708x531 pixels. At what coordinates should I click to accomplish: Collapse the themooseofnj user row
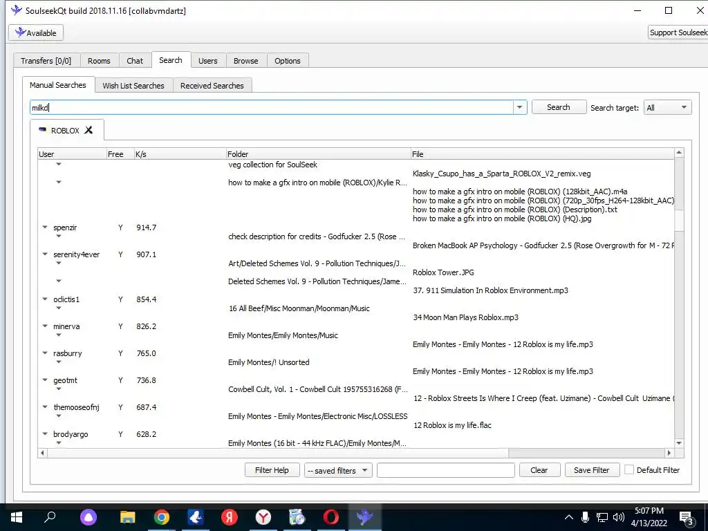point(45,407)
